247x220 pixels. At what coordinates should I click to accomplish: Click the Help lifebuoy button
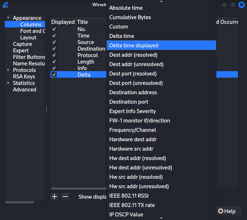(x=226, y=211)
